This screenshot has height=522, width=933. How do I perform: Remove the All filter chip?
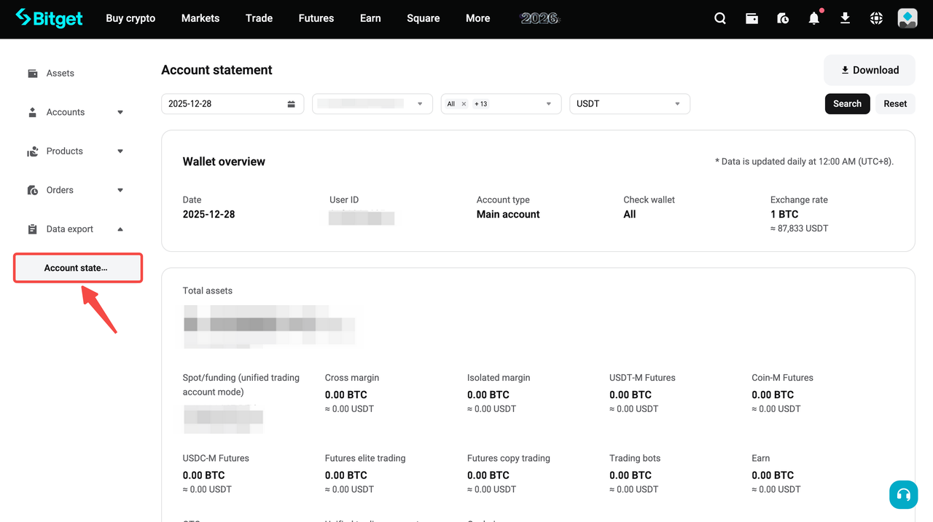(x=464, y=103)
